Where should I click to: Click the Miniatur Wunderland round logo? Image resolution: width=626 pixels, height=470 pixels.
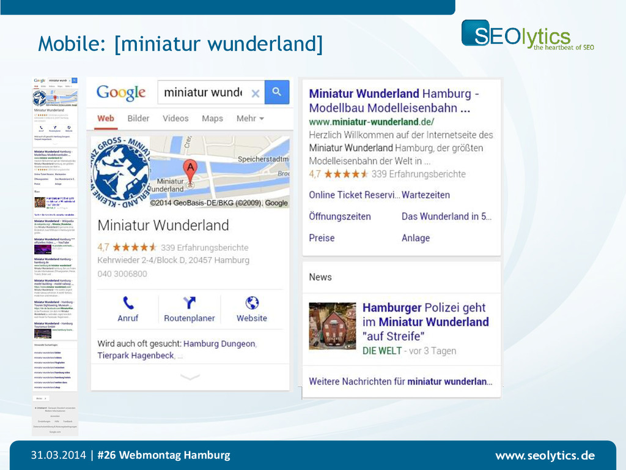120,172
